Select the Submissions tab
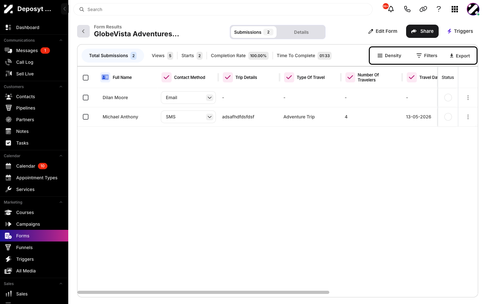The height and width of the screenshot is (304, 487). (254, 32)
